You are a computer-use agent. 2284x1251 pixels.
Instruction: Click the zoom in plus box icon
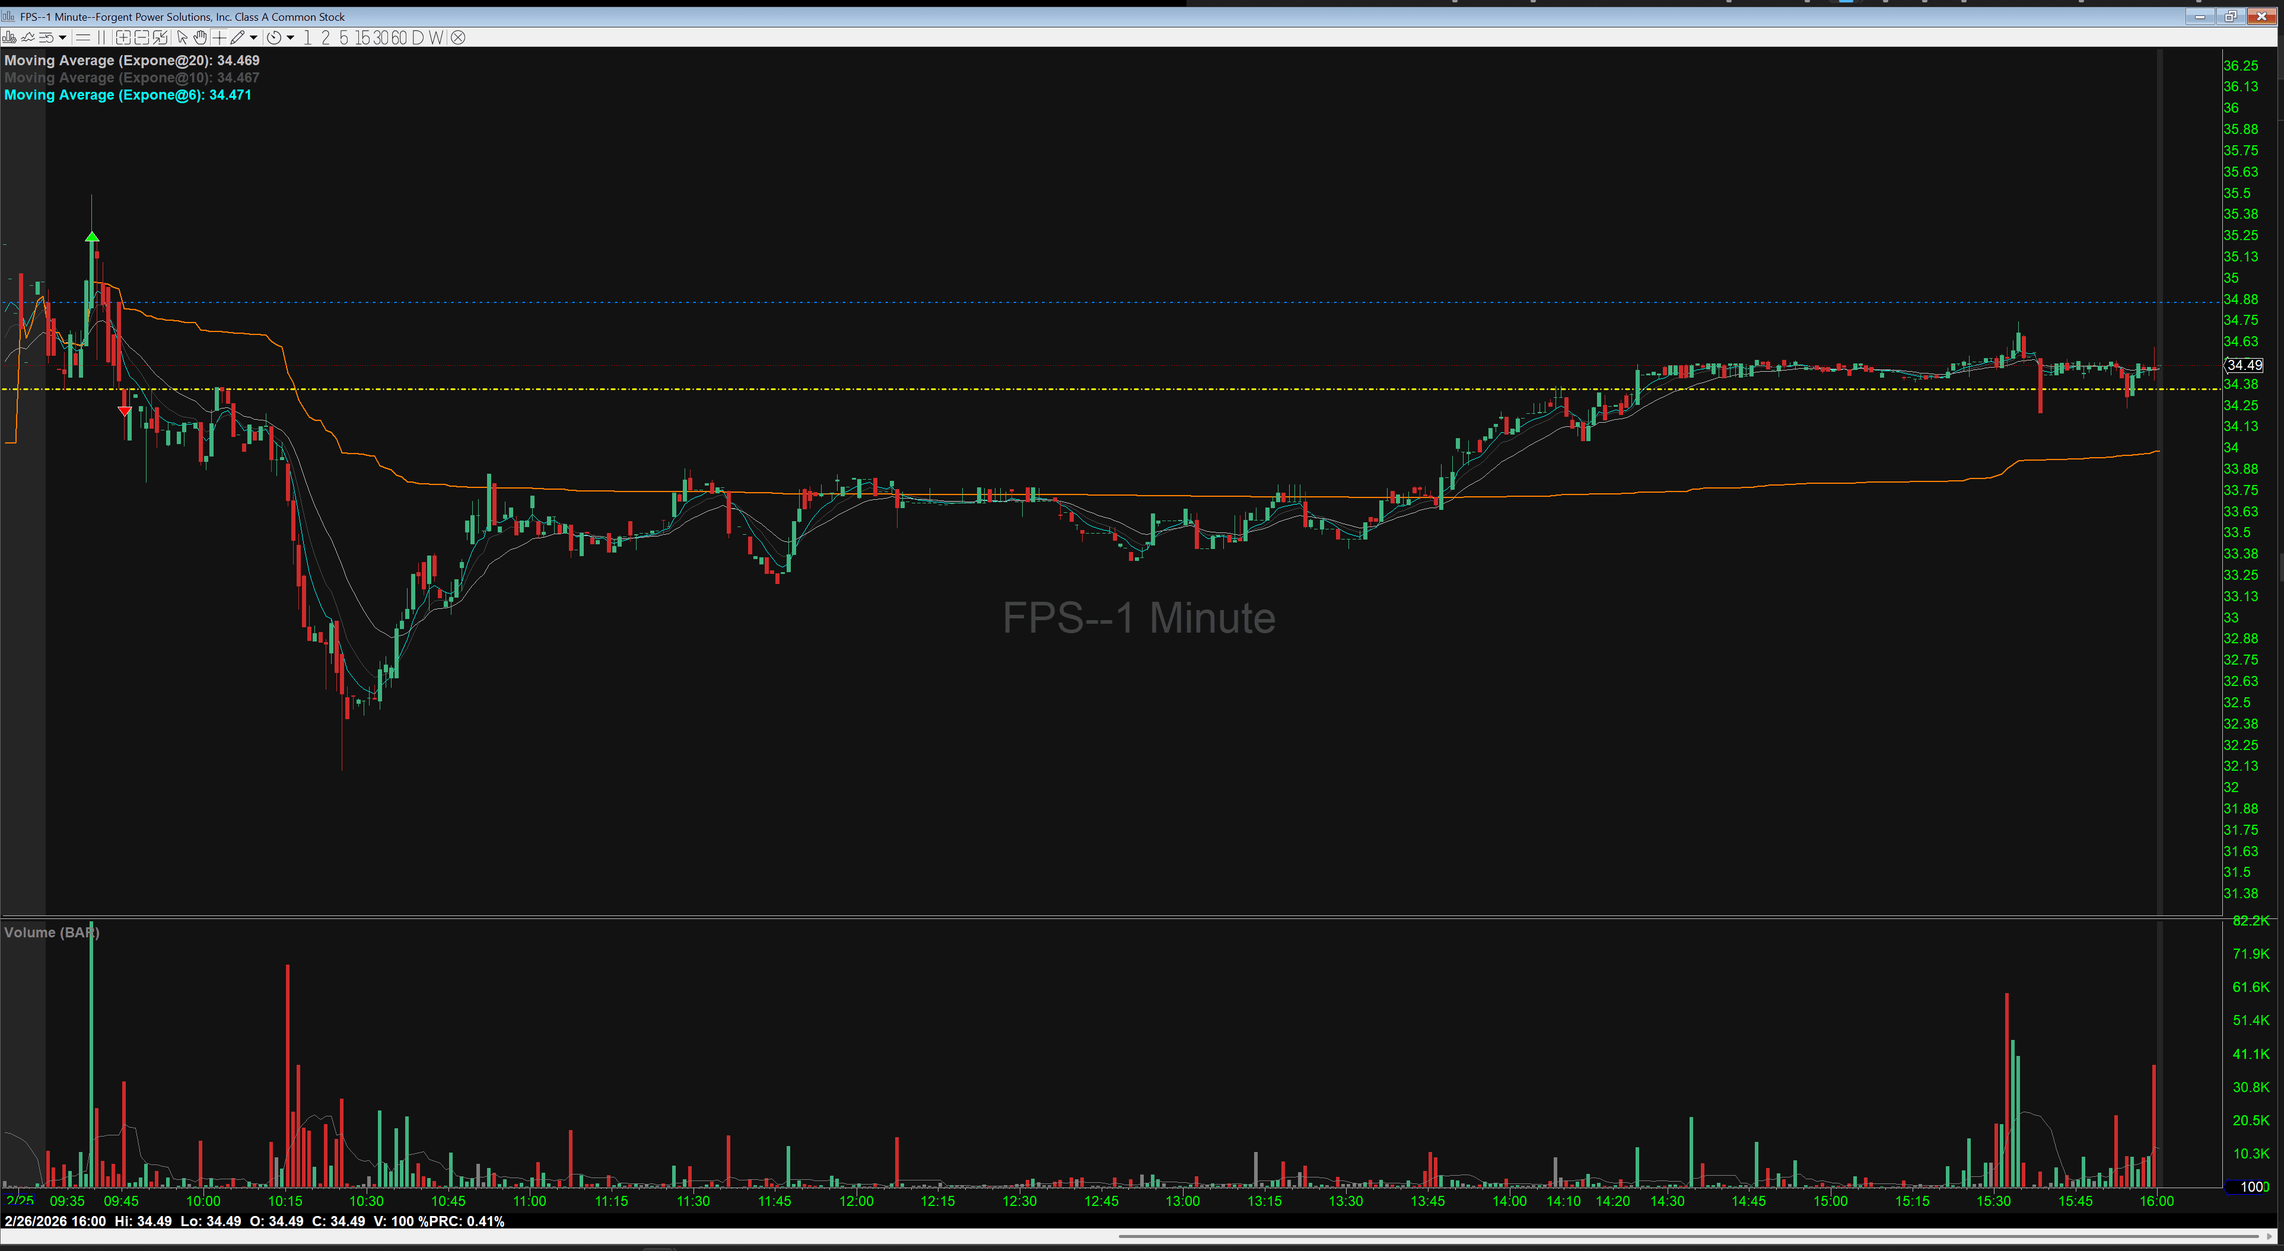[123, 37]
